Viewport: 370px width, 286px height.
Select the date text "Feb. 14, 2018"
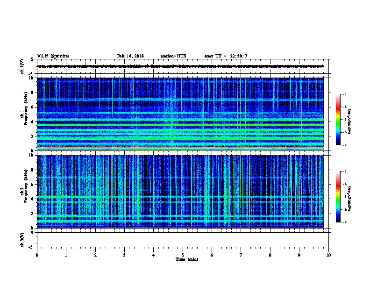coord(130,56)
